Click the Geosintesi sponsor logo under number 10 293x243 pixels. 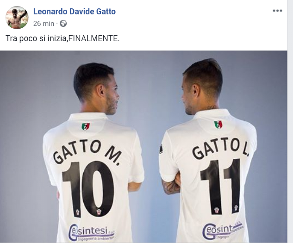pos(91,232)
